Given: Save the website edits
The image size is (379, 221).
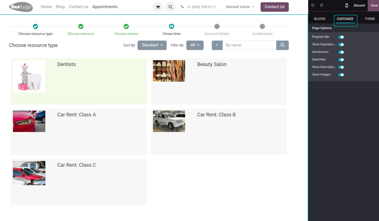Looking at the screenshot, I should [x=374, y=5].
